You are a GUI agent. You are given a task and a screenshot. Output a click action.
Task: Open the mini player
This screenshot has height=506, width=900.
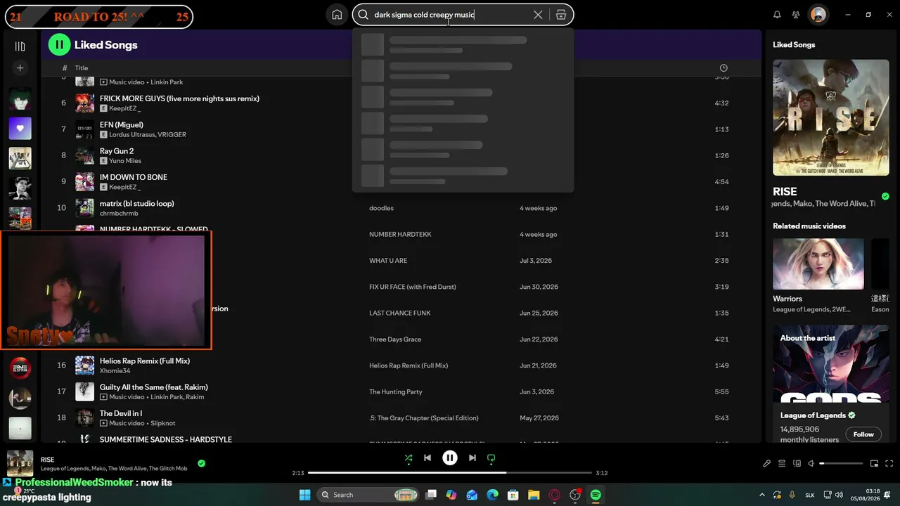pos(875,464)
